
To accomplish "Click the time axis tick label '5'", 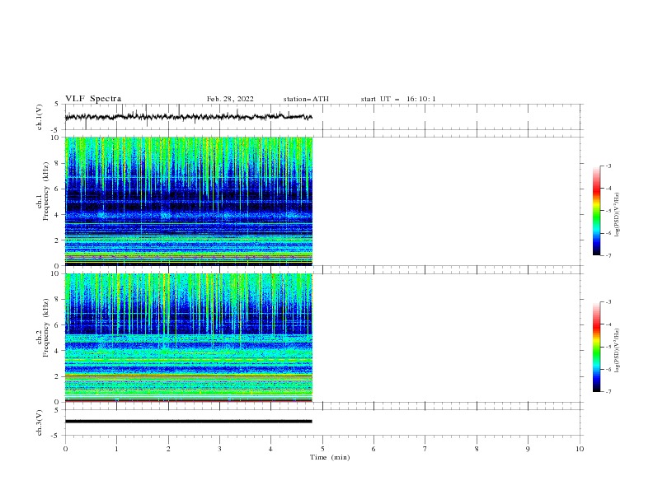I will point(322,449).
